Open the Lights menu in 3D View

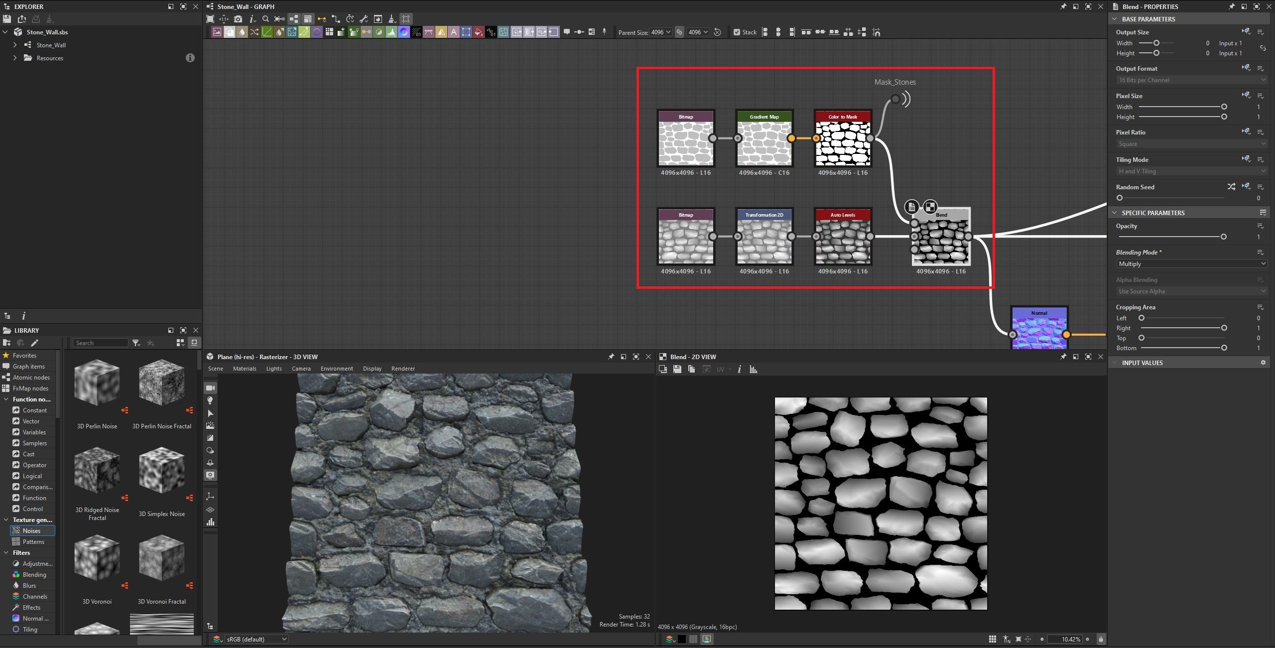point(274,369)
